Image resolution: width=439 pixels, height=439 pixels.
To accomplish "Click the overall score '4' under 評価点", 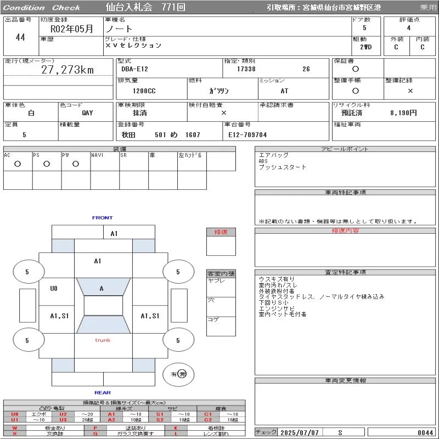I will coord(409,28).
